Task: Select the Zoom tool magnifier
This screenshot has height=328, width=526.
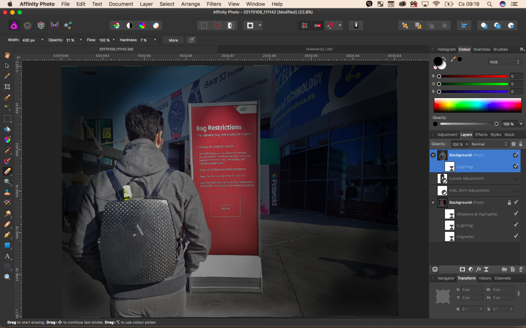Action: [x=7, y=277]
